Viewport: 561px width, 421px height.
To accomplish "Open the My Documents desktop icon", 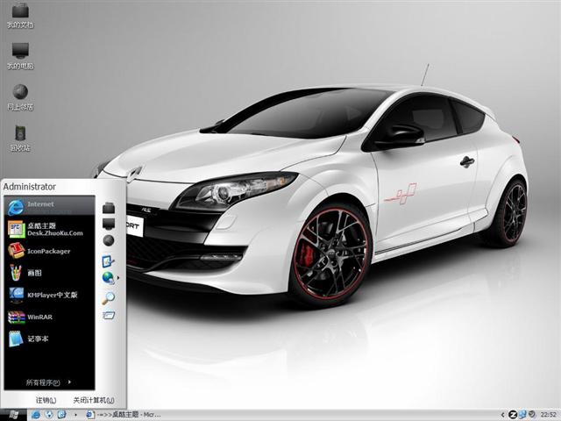I will point(20,15).
